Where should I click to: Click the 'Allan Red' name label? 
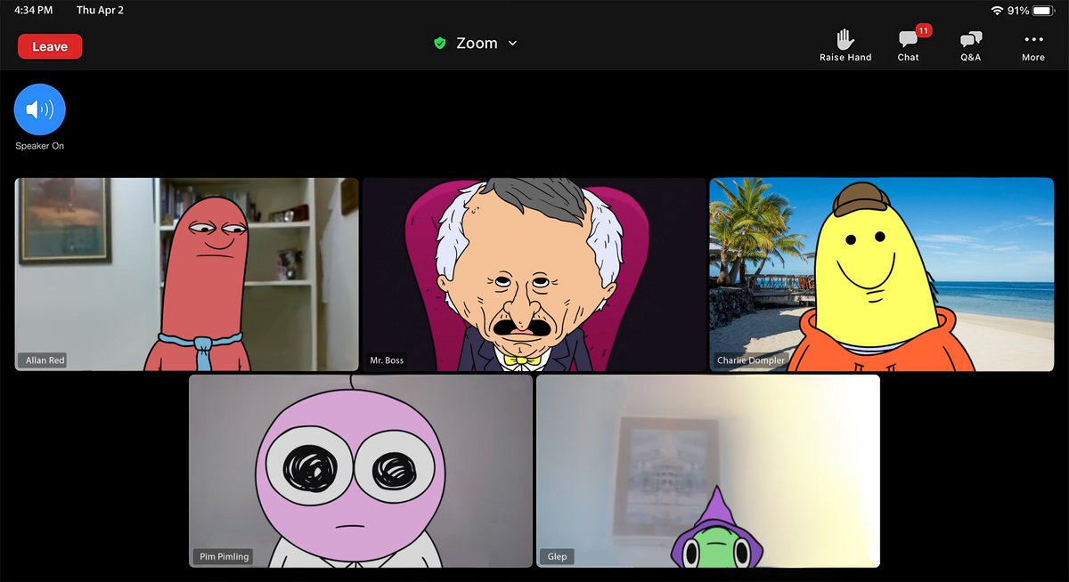coord(45,360)
